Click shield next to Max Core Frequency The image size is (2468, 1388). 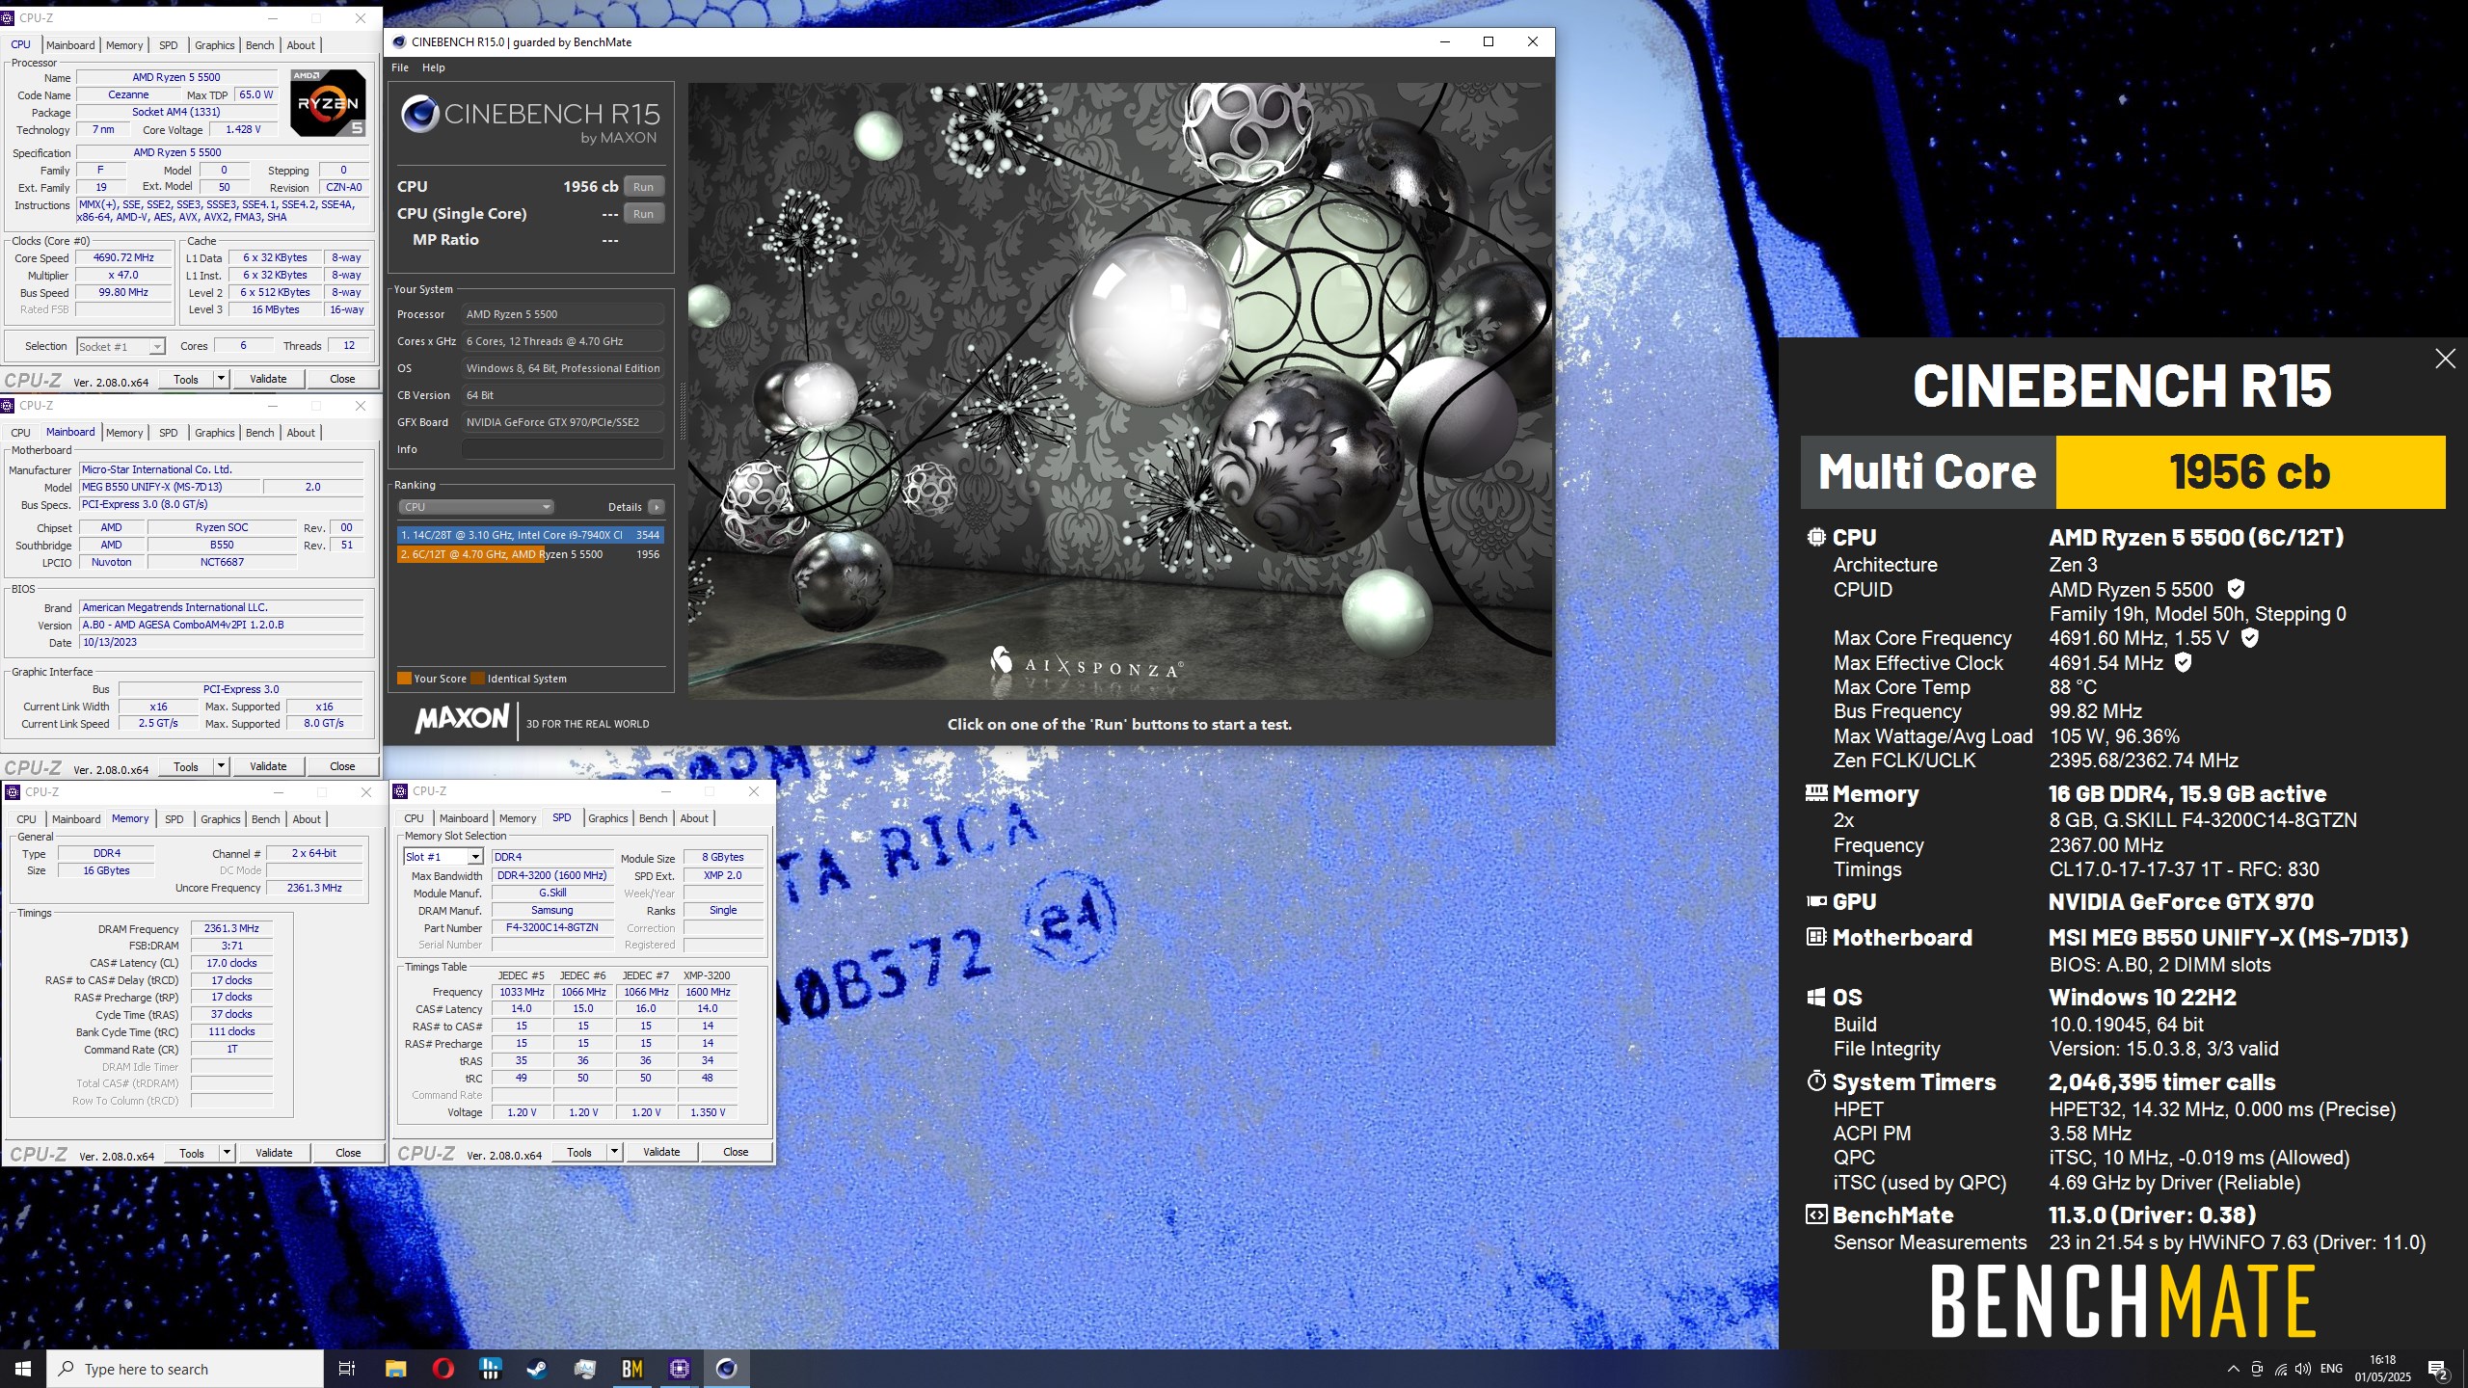[2249, 637]
